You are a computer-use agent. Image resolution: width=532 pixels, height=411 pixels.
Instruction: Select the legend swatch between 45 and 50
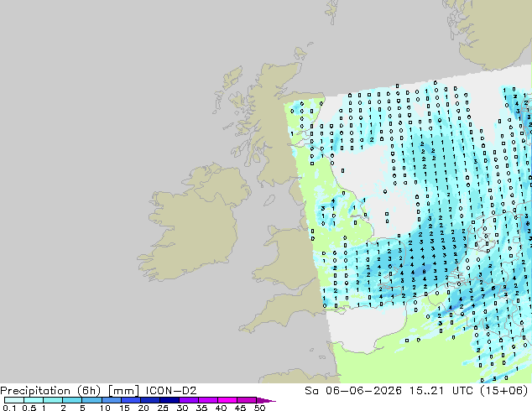[x=247, y=400]
